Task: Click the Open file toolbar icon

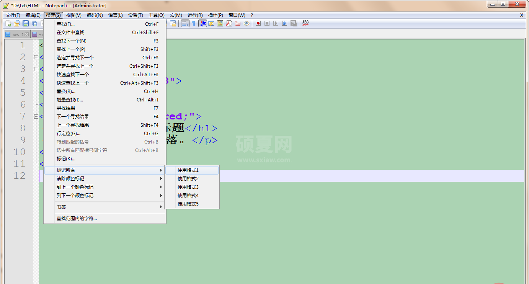Action: pyautogui.click(x=17, y=23)
